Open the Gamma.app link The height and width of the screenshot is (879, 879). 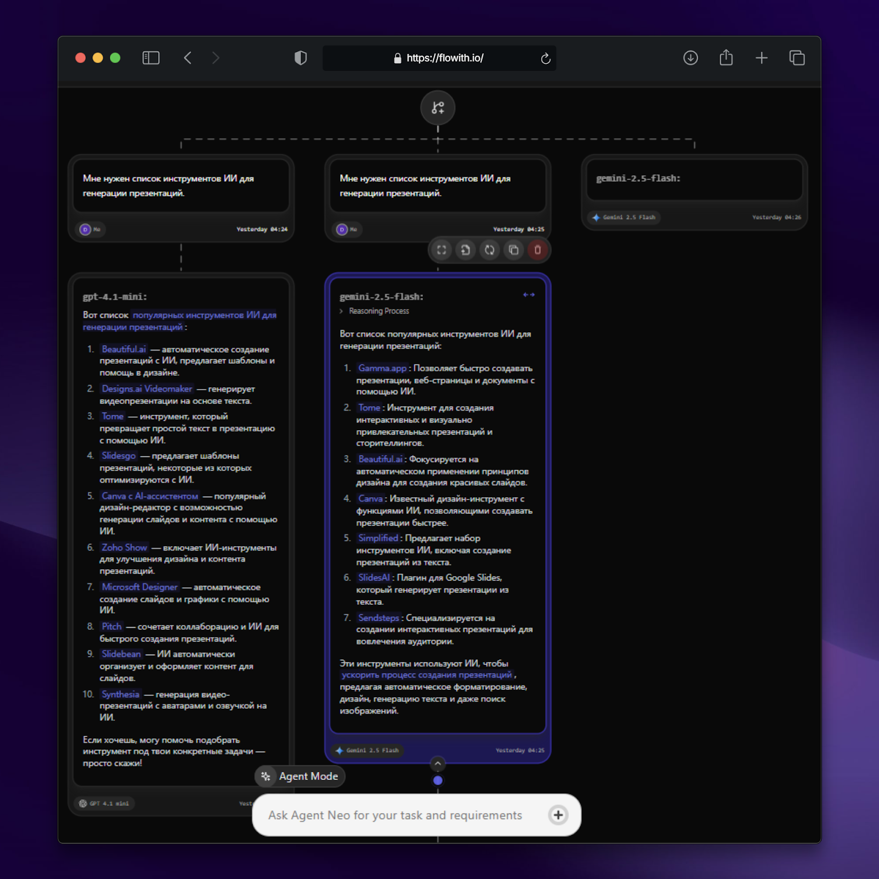382,368
